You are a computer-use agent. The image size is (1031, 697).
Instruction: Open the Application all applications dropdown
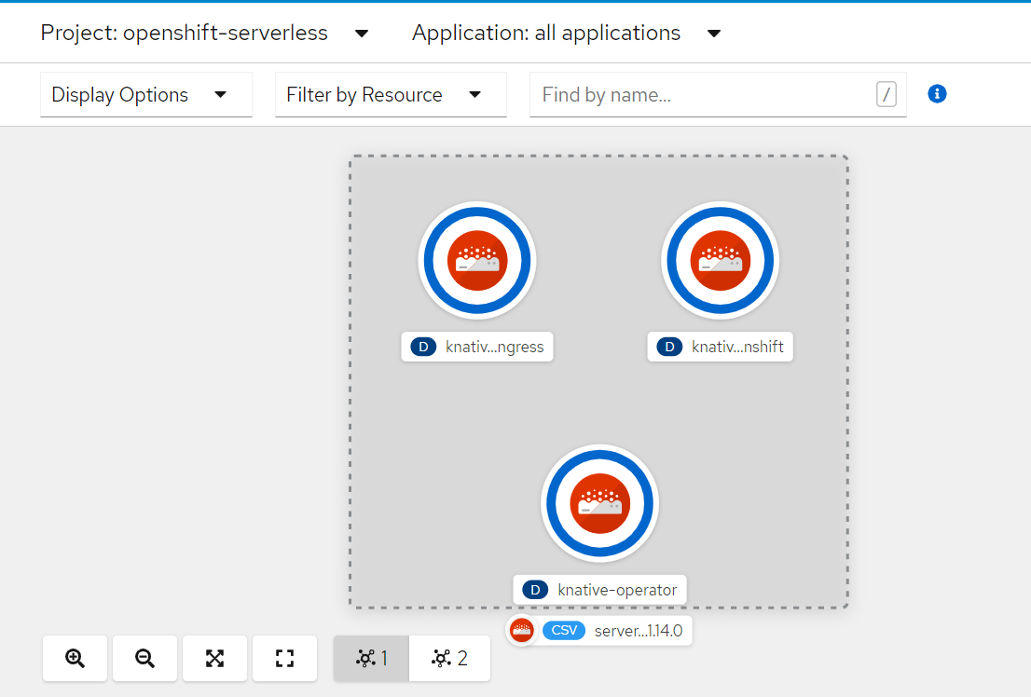click(x=567, y=34)
